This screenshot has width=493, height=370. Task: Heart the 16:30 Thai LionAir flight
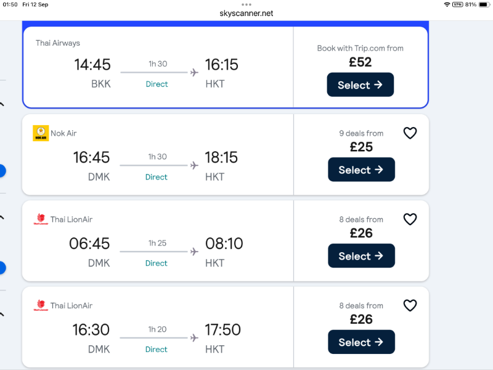point(410,306)
